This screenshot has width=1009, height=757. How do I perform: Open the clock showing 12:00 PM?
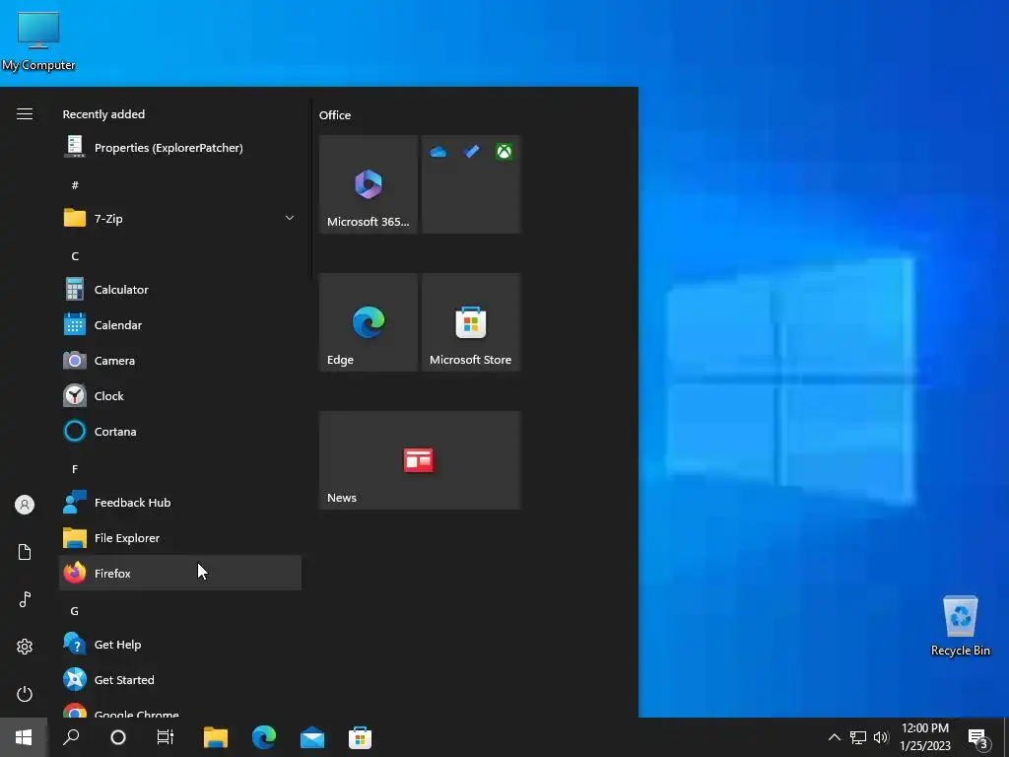(x=924, y=737)
